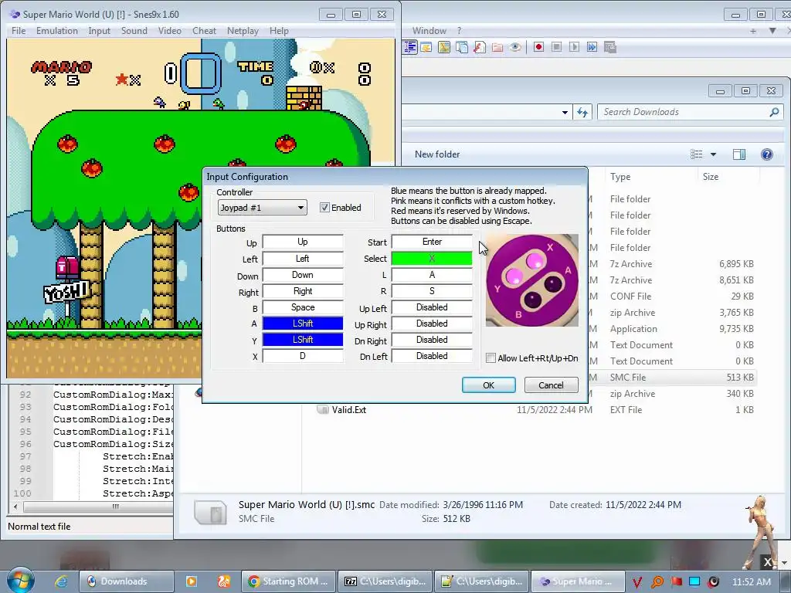Click the orange browser icon on taskbar
Image resolution: width=791 pixels, height=593 pixels.
pyautogui.click(x=224, y=581)
